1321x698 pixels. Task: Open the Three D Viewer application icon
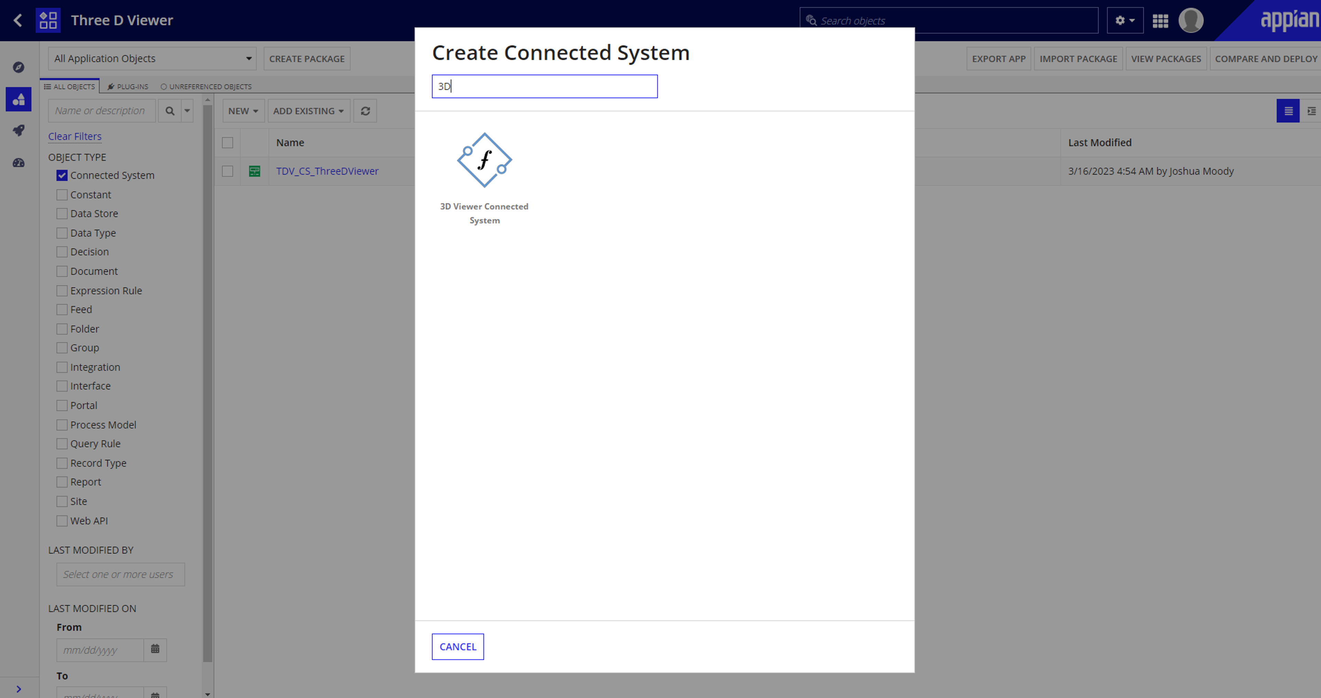pos(48,20)
